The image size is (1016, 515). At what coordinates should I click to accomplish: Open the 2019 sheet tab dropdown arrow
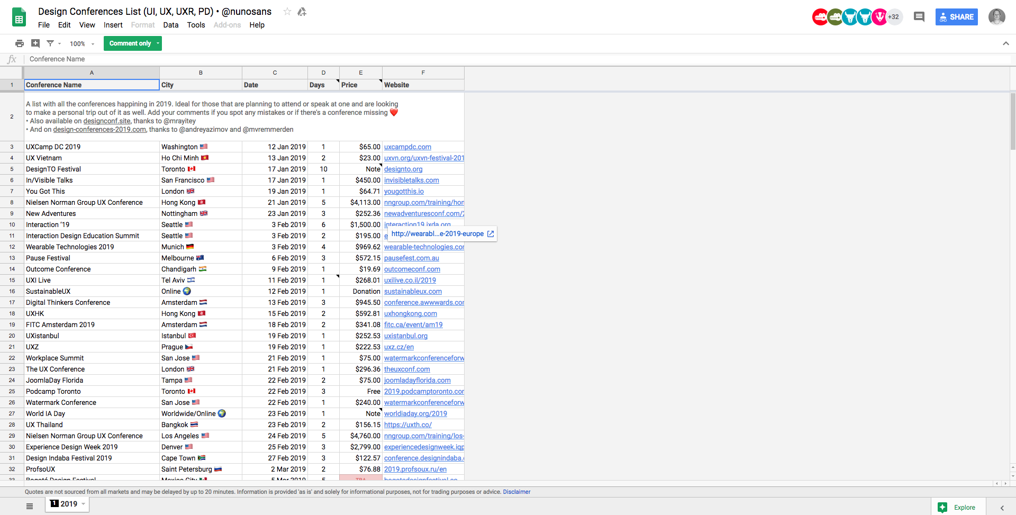tap(83, 504)
